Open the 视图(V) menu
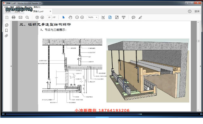The image size is (203, 124). pyautogui.click(x=19, y=7)
